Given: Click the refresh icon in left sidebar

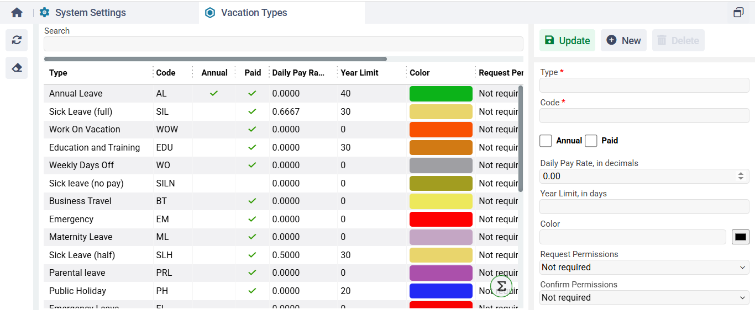Looking at the screenshot, I should (17, 40).
